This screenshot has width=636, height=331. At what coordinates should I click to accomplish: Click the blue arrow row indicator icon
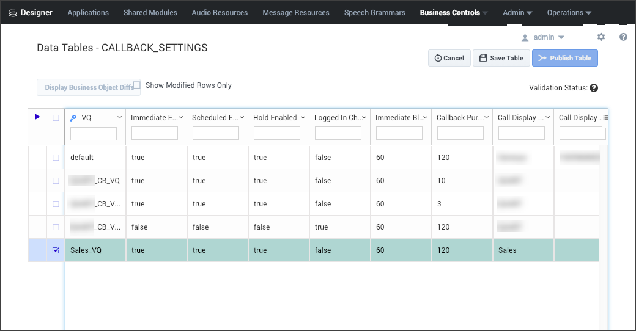(x=37, y=117)
